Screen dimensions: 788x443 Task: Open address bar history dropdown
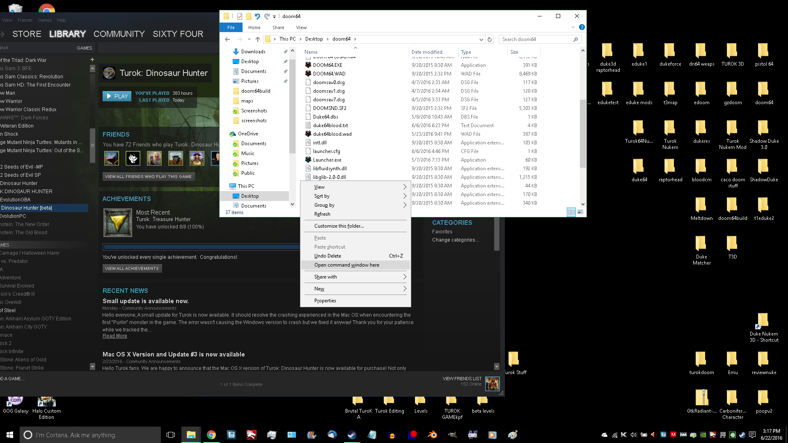(481, 39)
